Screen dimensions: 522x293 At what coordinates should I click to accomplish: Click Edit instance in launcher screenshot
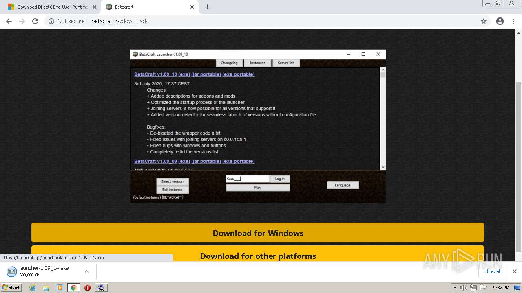pyautogui.click(x=173, y=190)
